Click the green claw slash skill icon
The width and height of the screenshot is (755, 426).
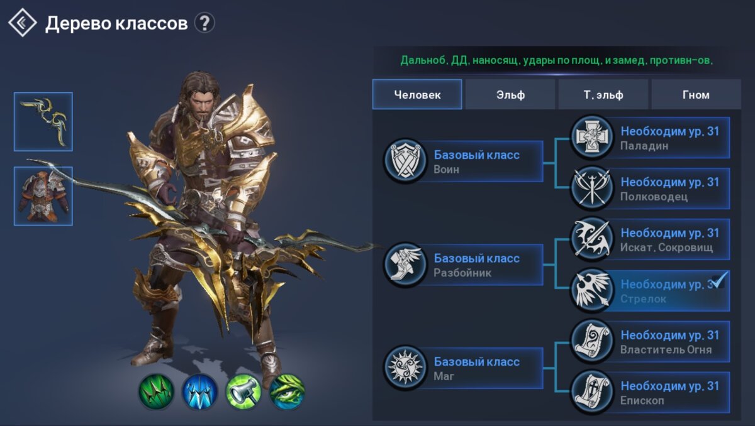click(x=157, y=392)
